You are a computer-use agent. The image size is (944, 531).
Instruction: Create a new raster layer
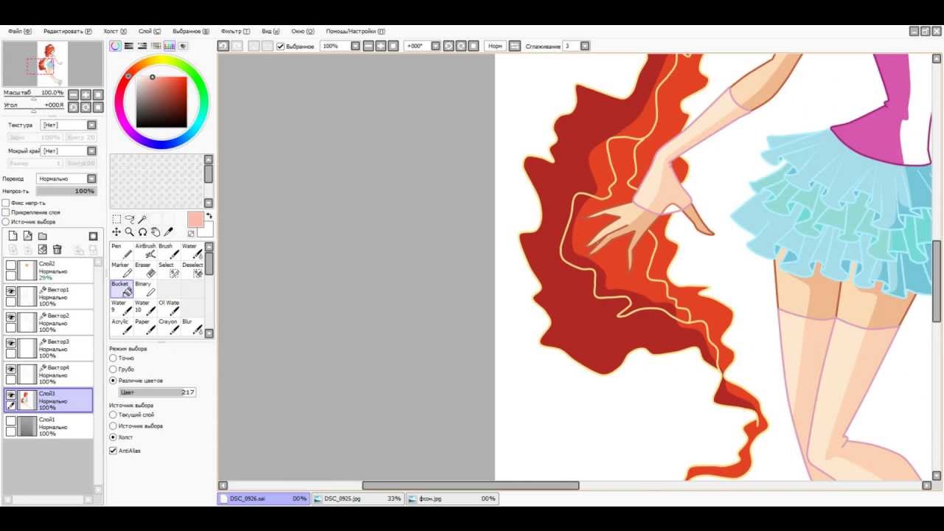[x=13, y=236]
